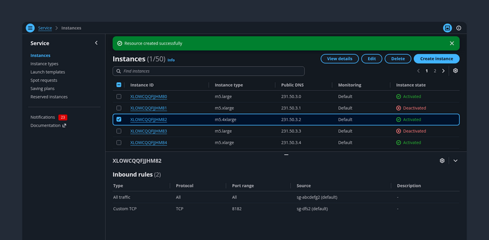Open table preferences gear beside pagination
The image size is (489, 240).
(455, 71)
